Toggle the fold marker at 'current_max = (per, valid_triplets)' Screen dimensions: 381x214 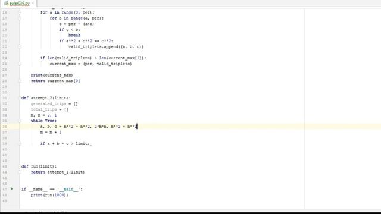coord(20,64)
